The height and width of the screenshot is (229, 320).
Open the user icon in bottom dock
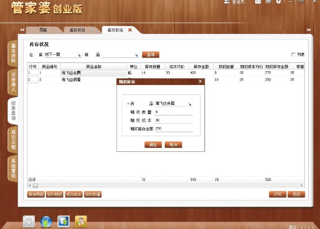pos(81,221)
